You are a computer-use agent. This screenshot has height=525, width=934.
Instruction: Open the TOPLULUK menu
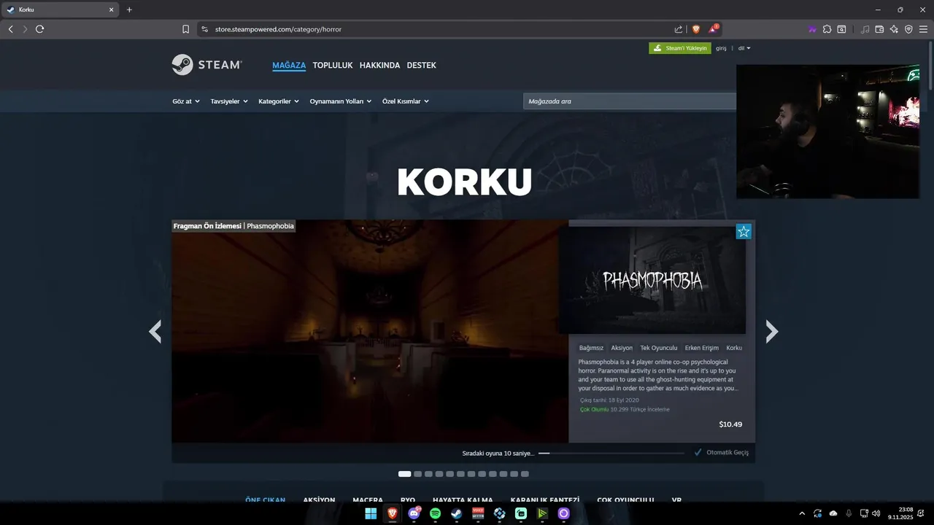coord(333,66)
